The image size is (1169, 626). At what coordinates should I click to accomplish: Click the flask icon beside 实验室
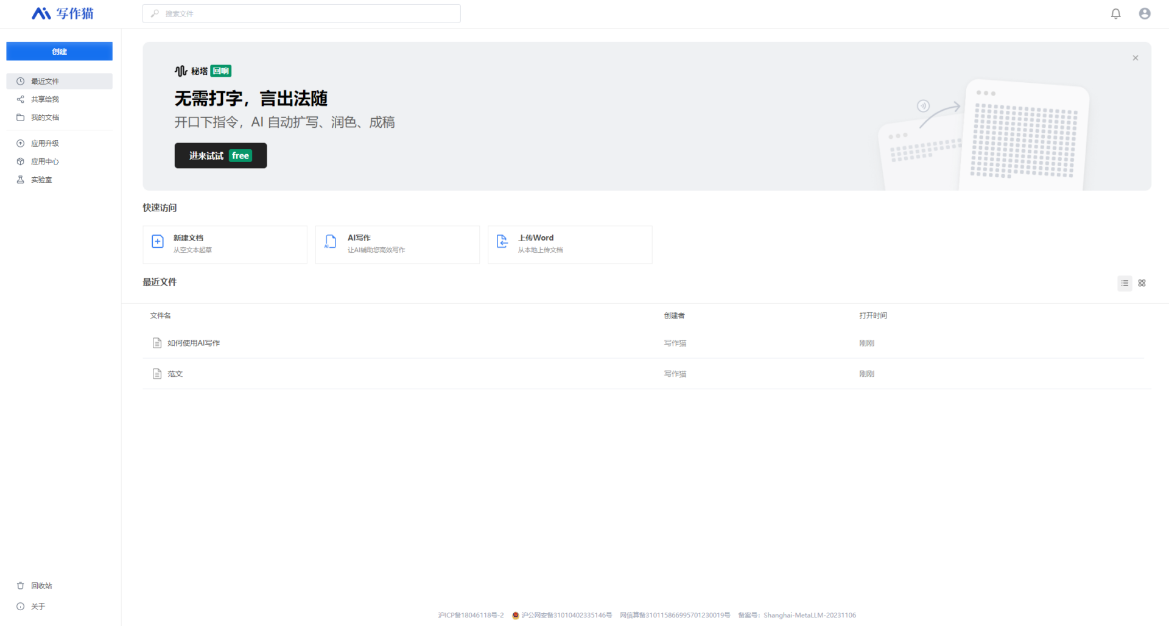pos(20,180)
